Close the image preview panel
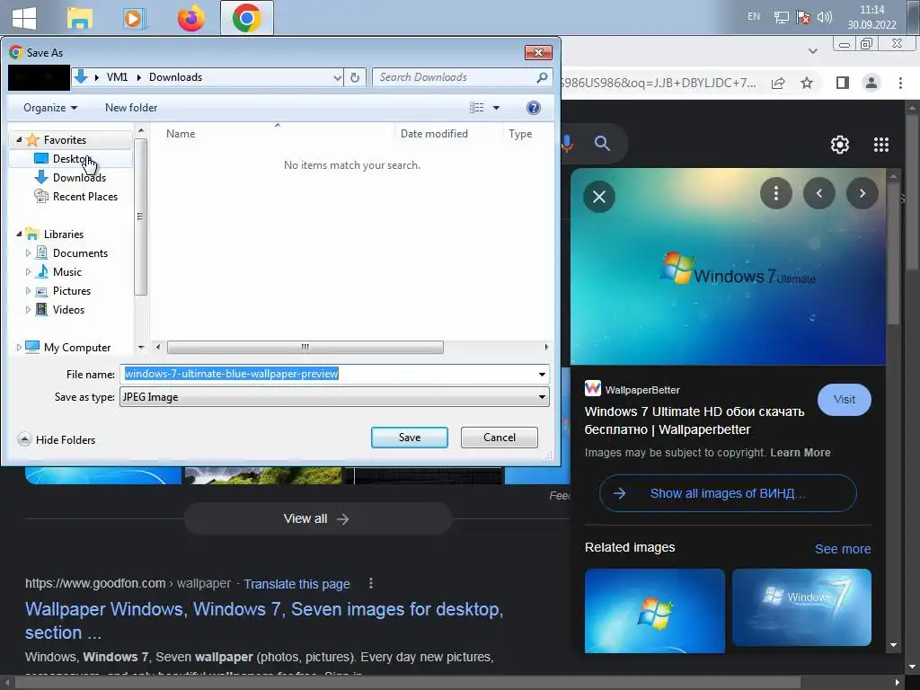The image size is (920, 690). coord(599,197)
